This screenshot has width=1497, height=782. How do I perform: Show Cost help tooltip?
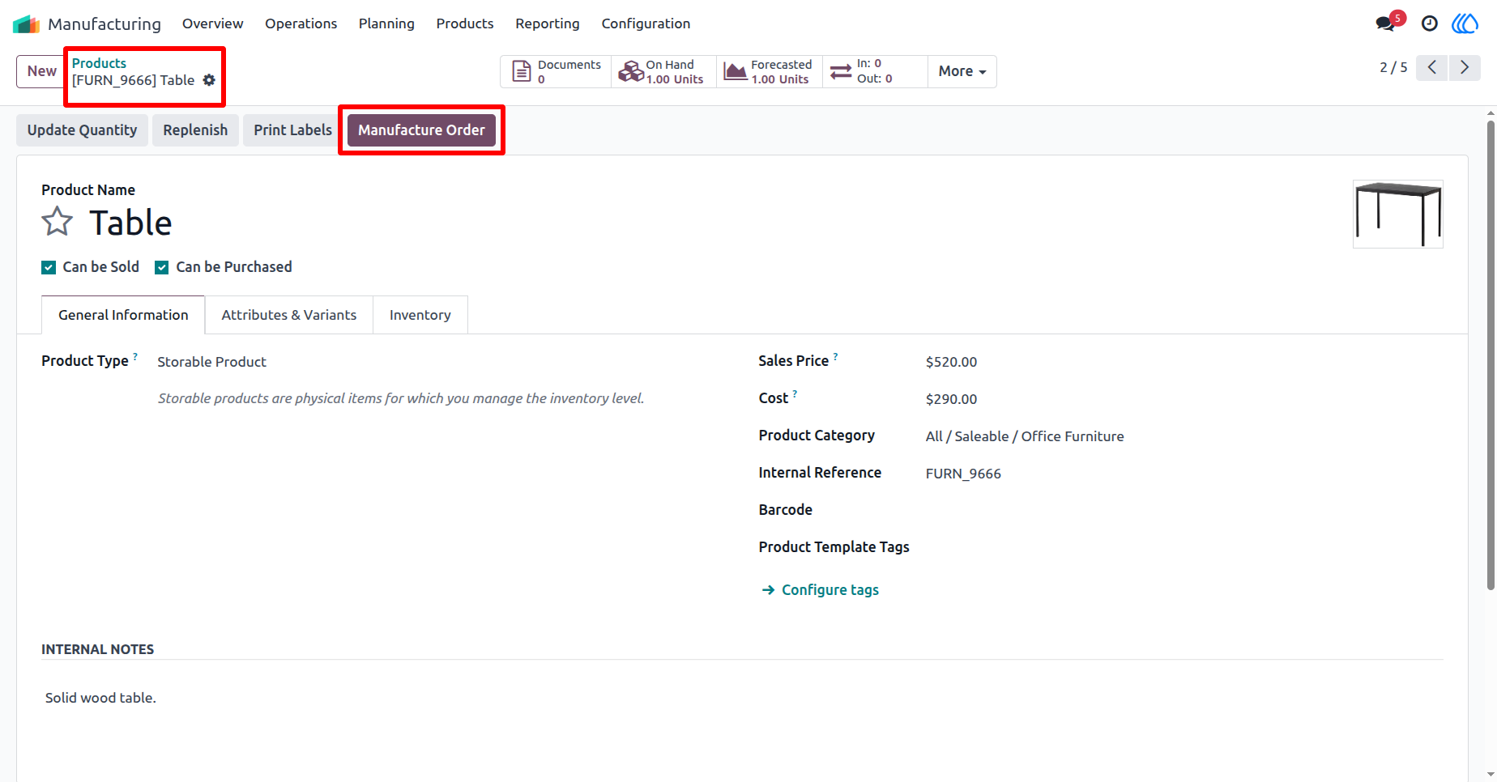point(795,393)
